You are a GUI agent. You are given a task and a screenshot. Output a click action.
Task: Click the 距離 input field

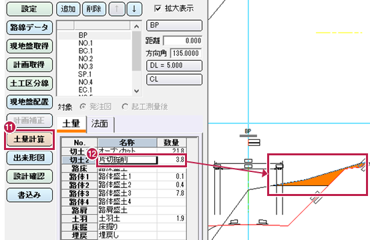click(x=182, y=41)
